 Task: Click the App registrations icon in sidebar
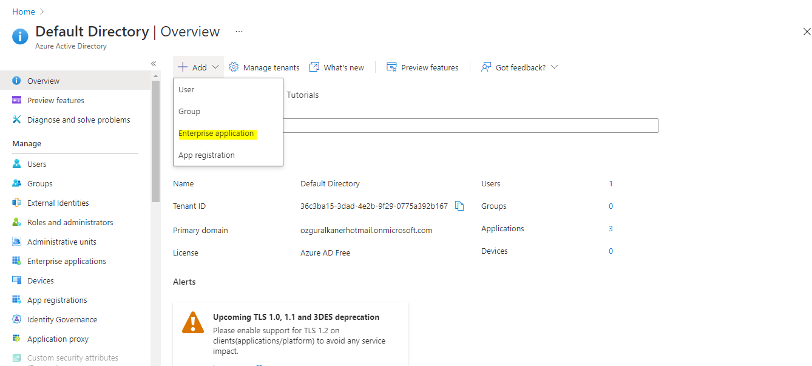click(16, 300)
